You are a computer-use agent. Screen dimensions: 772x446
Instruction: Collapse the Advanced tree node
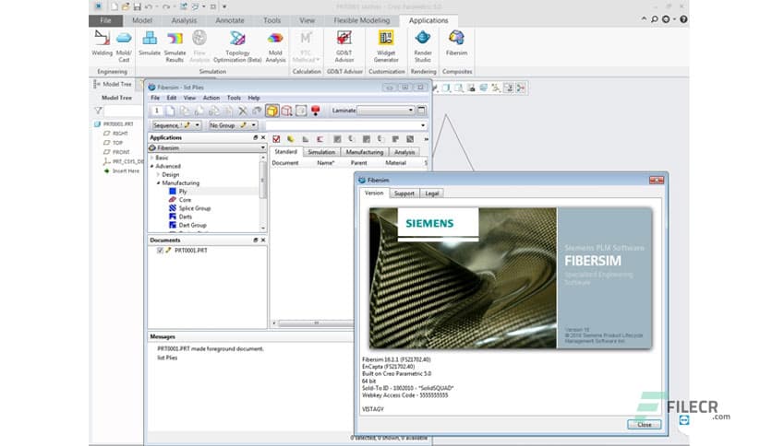point(152,166)
